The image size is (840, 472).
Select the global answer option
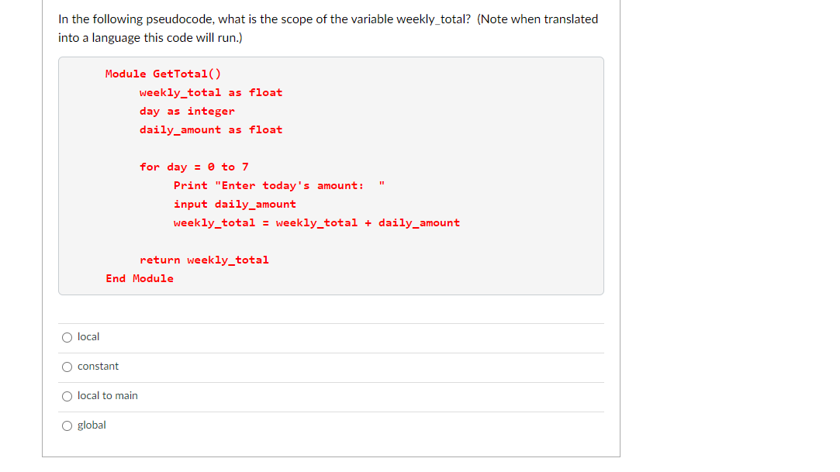[67, 425]
